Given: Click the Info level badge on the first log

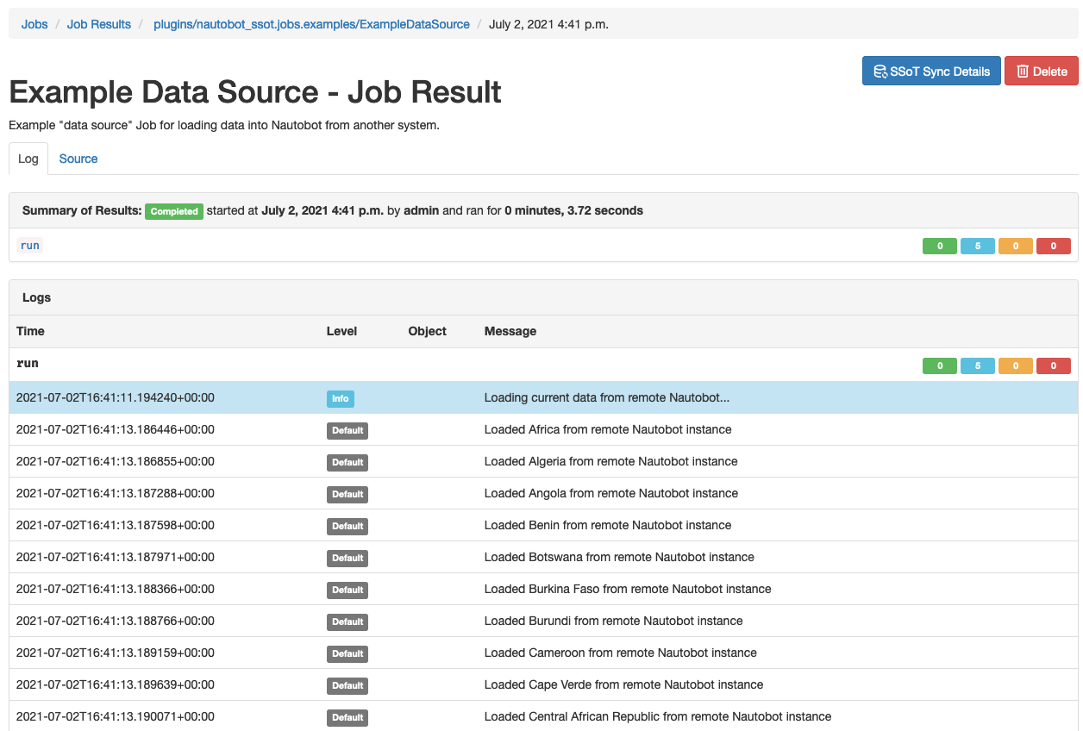Looking at the screenshot, I should pyautogui.click(x=340, y=398).
